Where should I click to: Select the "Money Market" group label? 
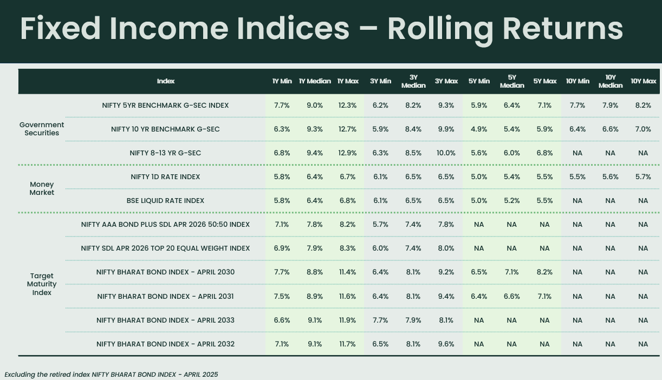[x=42, y=188]
